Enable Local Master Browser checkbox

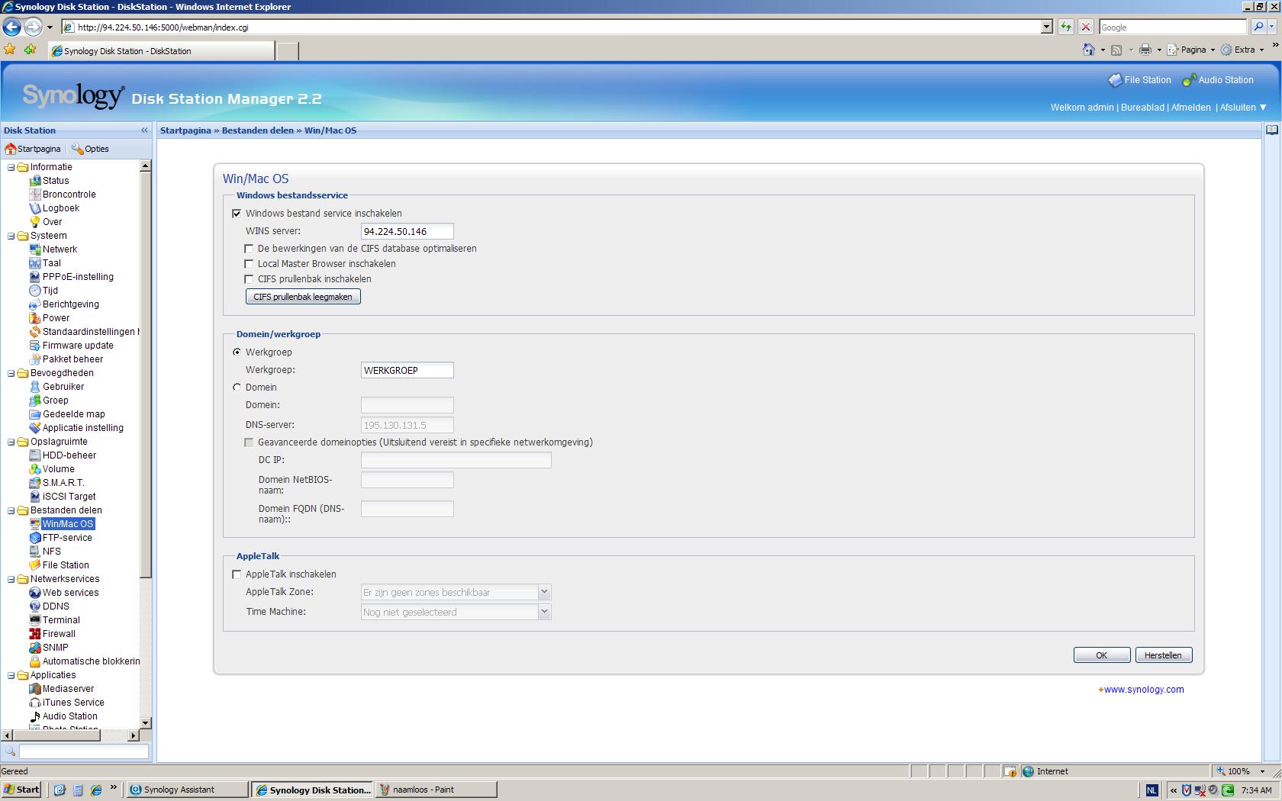pos(249,264)
